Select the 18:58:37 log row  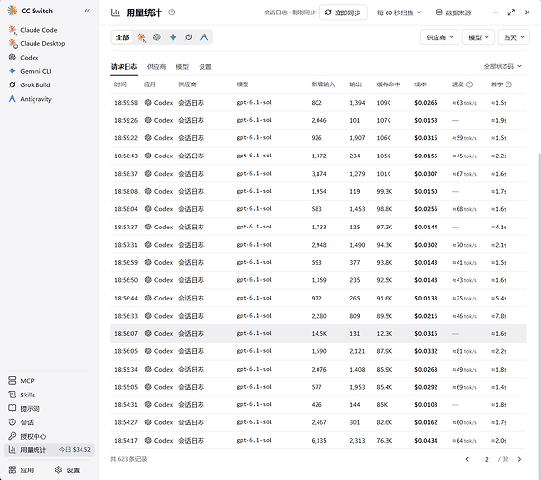pos(318,174)
